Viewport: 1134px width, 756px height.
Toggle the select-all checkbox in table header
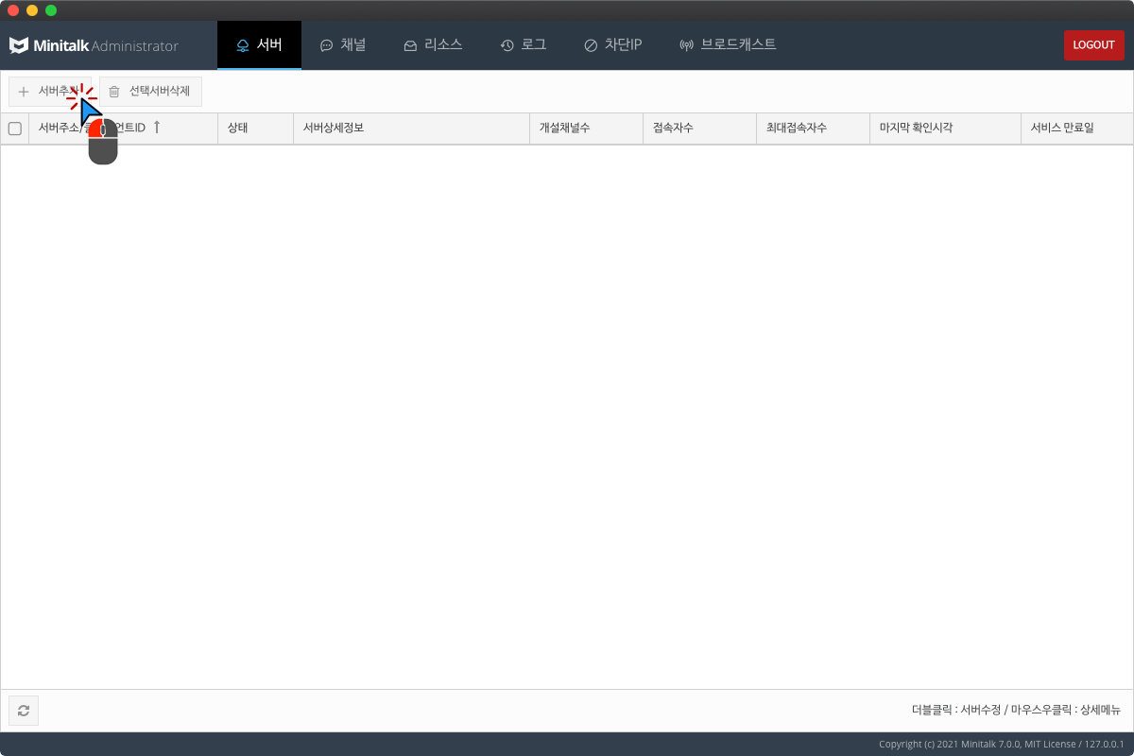click(15, 129)
